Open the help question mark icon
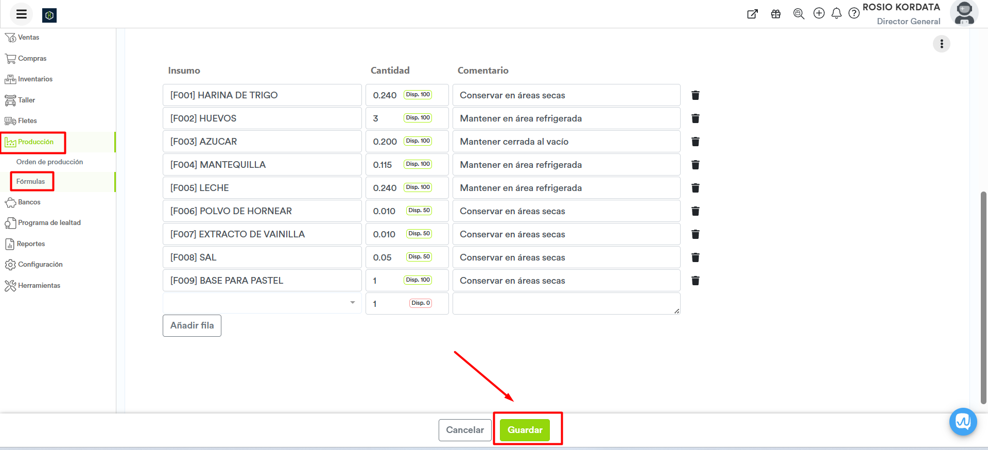Viewport: 988px width, 450px height. pos(854,13)
